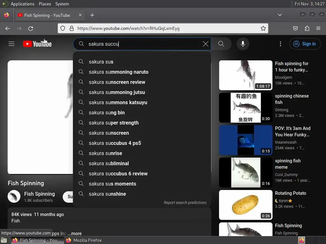Open the YouTube hamburger guide menu
This screenshot has height=244, width=326.
coord(11,44)
